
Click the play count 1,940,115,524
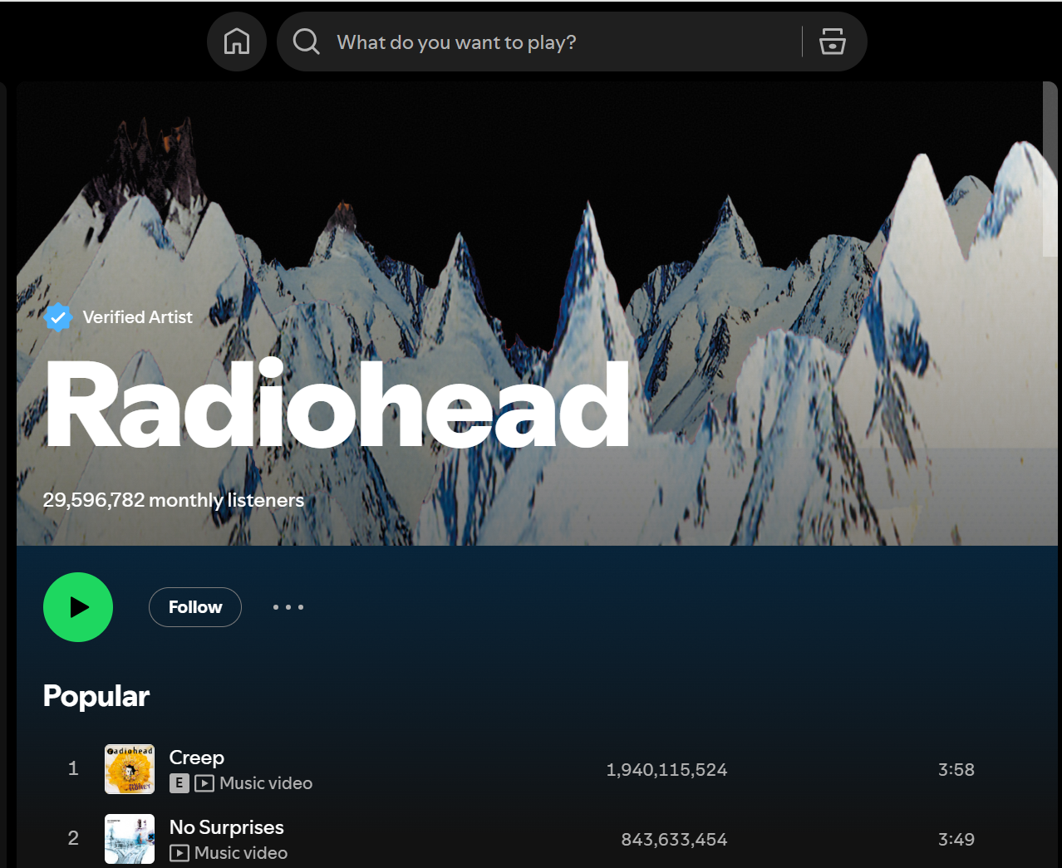point(666,770)
